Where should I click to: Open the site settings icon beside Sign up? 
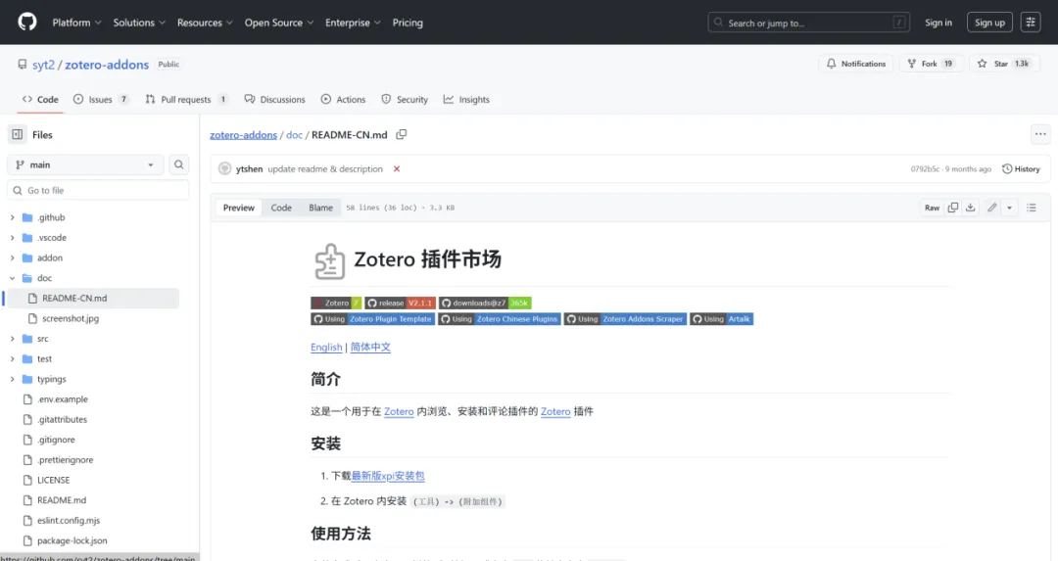[1031, 23]
